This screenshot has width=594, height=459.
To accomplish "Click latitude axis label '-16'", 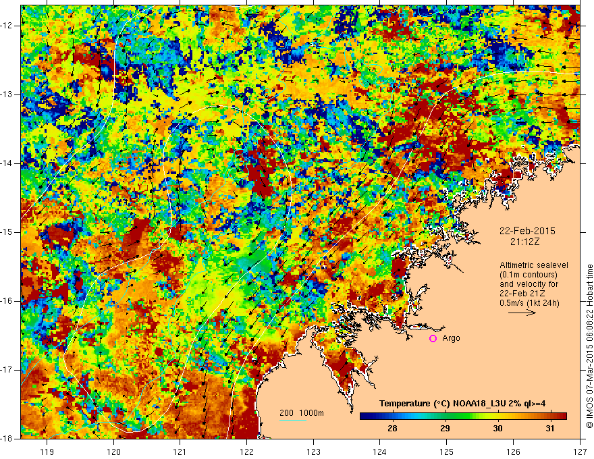I will 7,301.
